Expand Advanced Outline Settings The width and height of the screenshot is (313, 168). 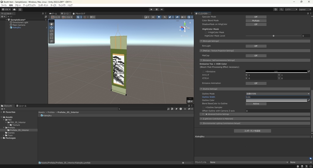203,114
